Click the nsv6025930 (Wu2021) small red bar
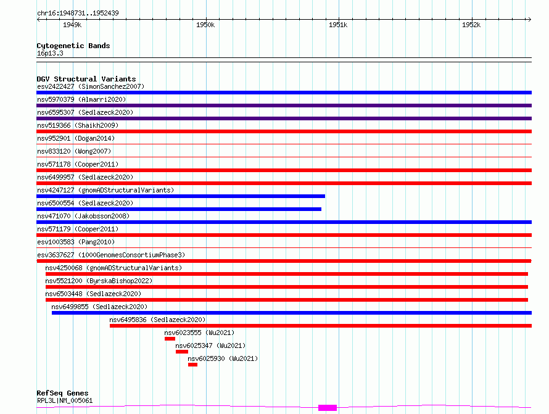Screen dimensions: 549x414 (192, 365)
